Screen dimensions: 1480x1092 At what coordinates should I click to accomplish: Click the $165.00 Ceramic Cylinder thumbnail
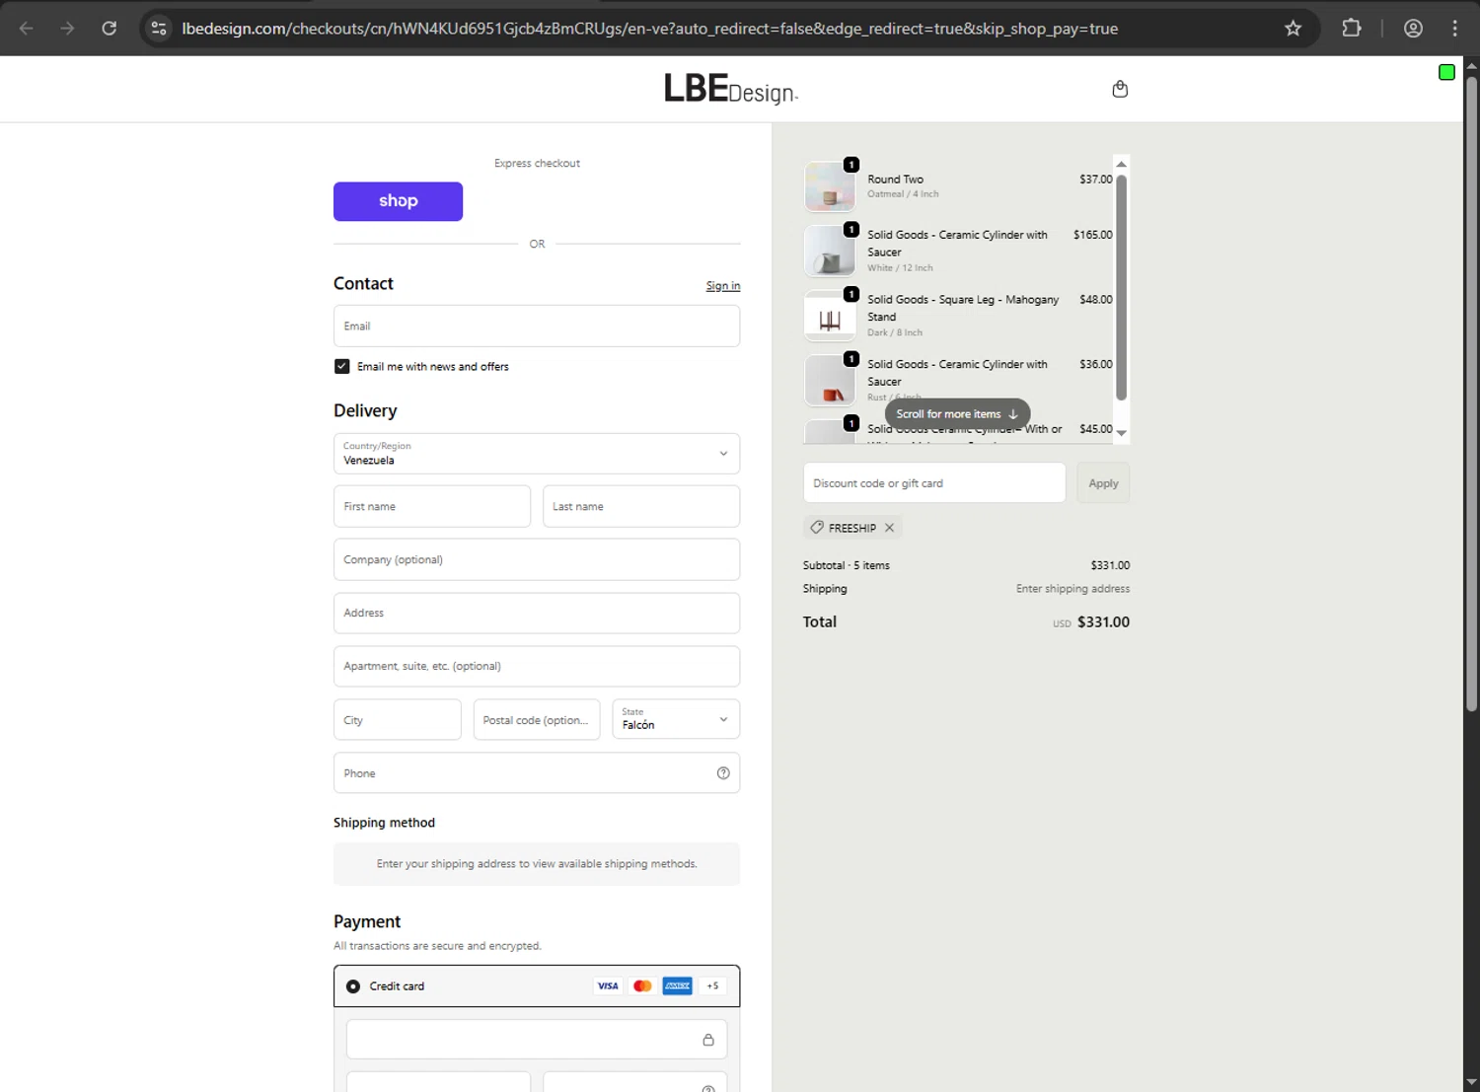830,251
